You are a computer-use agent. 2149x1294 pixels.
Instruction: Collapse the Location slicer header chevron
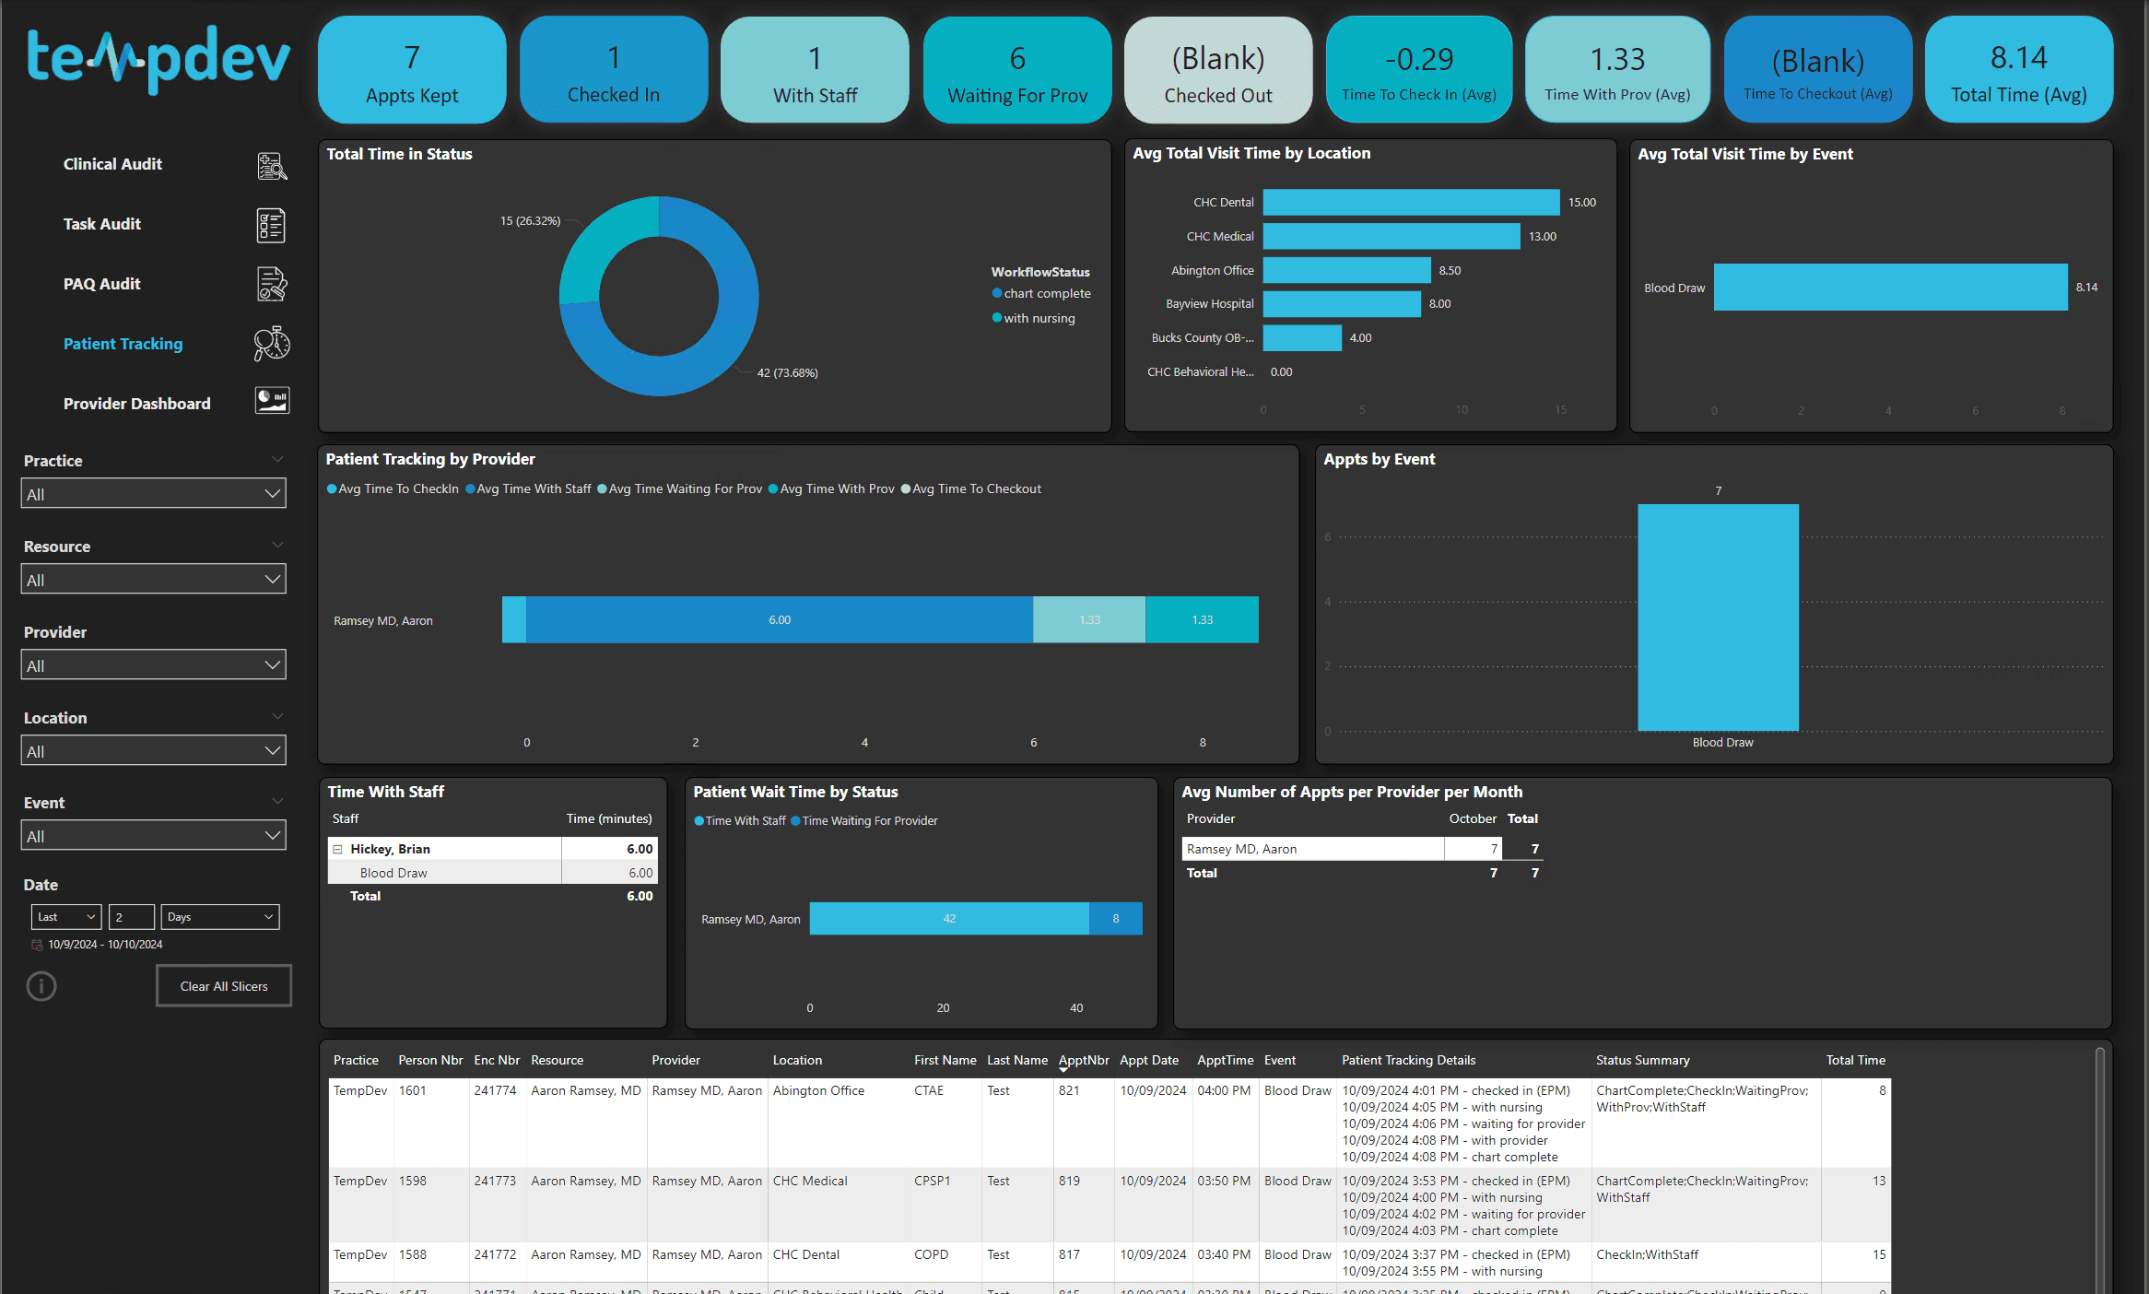coord(277,716)
